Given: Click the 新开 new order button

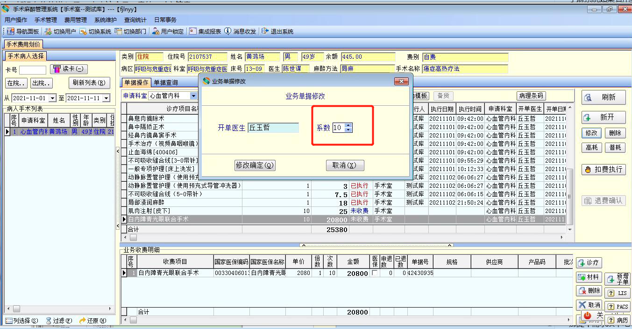Looking at the screenshot, I should [604, 117].
